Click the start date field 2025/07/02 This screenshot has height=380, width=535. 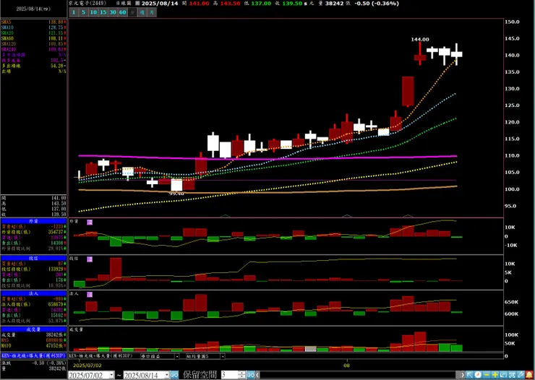click(89, 375)
